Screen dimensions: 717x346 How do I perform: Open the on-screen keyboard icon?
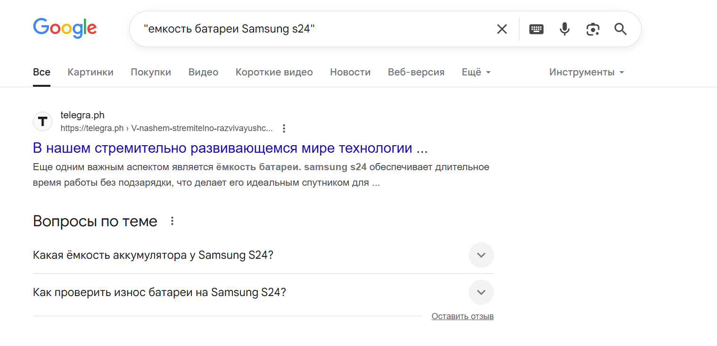tap(536, 29)
